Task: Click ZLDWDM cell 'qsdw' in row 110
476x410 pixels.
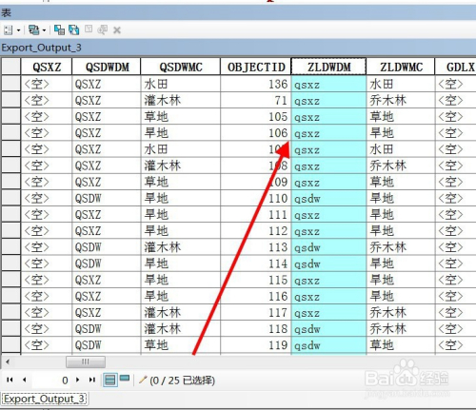Action: tap(328, 198)
